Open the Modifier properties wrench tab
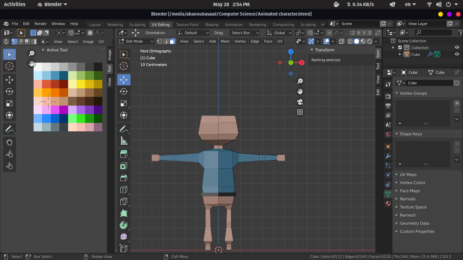Image resolution: width=463 pixels, height=260 pixels. point(388,156)
